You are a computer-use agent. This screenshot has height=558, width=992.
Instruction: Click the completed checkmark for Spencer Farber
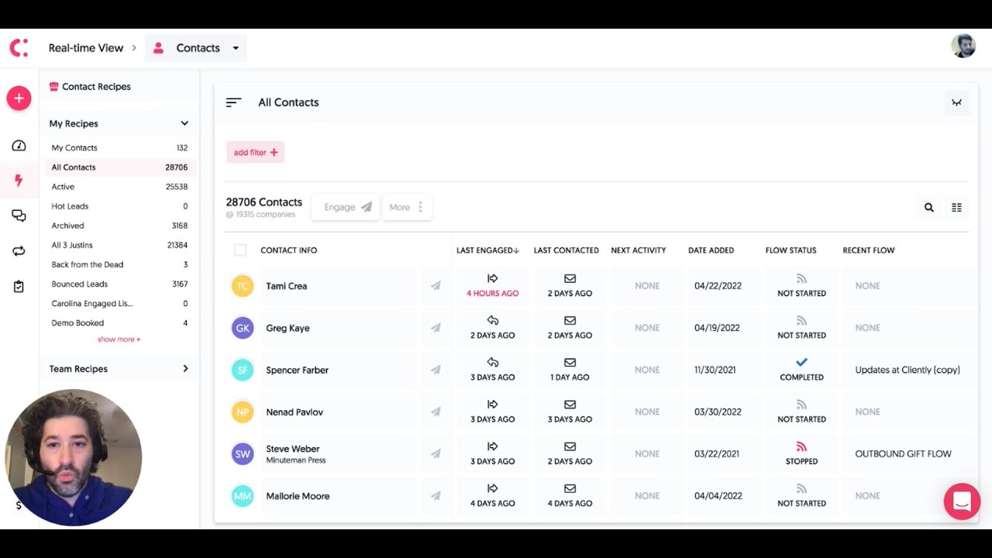coord(801,362)
